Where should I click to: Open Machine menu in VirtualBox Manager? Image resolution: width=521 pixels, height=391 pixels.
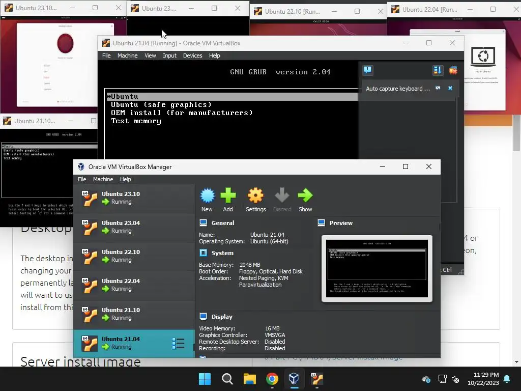(103, 179)
